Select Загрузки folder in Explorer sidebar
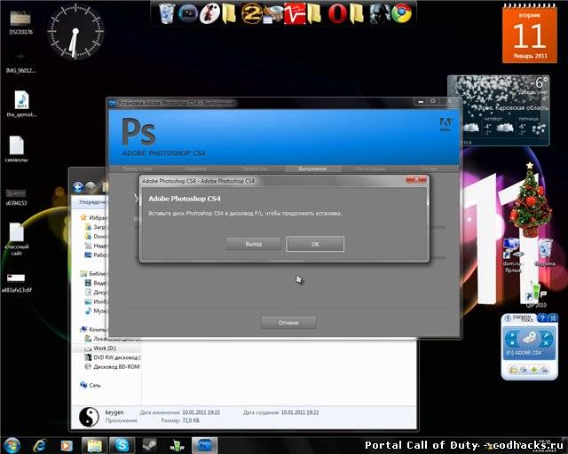Image resolution: width=568 pixels, height=454 pixels. pos(95,227)
